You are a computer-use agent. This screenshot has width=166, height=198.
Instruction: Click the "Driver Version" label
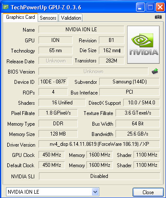[21, 145]
